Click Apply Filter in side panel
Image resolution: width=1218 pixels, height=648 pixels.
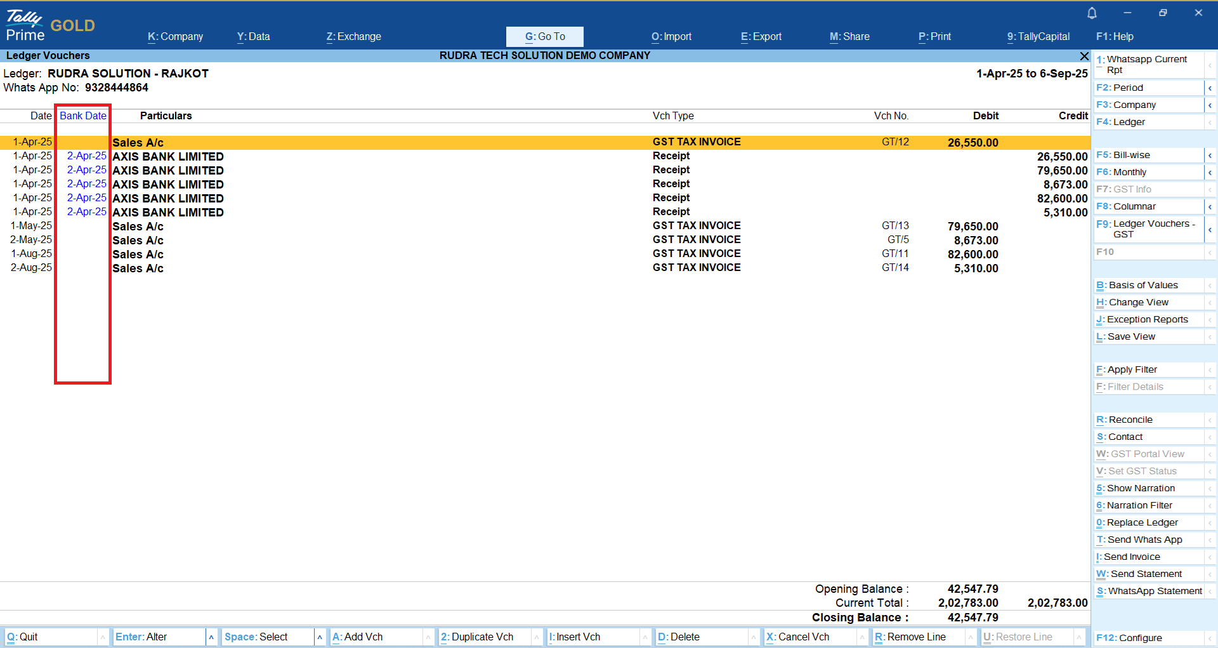[x=1132, y=369]
